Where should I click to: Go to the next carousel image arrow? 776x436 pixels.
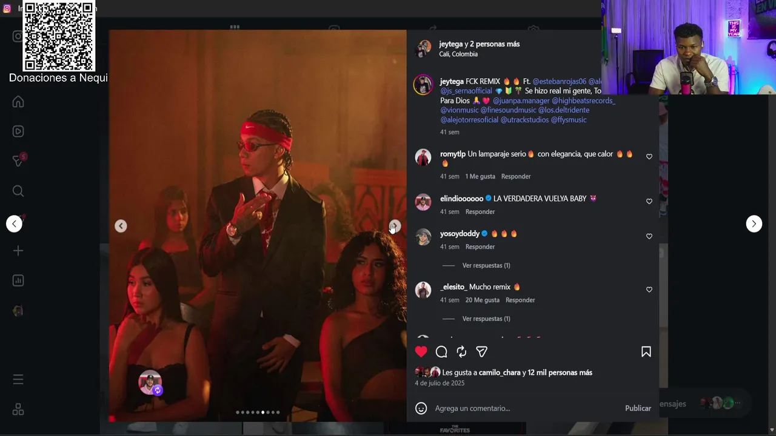pos(395,226)
